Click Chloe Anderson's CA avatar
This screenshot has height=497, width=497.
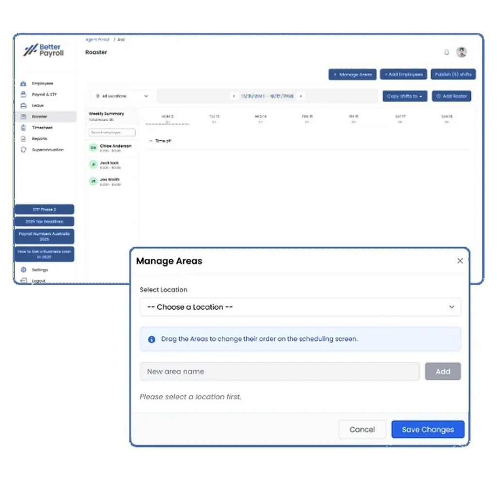(x=93, y=148)
